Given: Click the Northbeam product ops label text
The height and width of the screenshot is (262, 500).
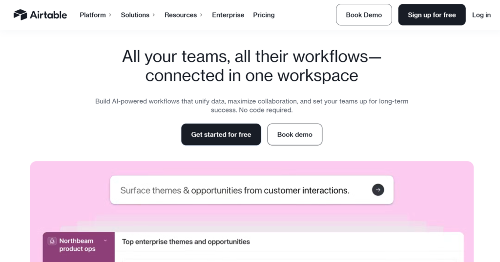Looking at the screenshot, I should [x=77, y=245].
